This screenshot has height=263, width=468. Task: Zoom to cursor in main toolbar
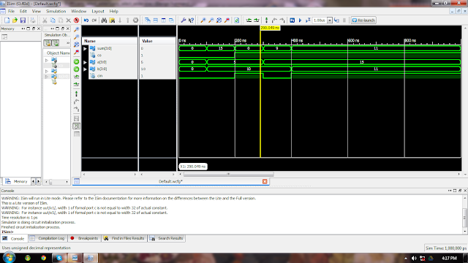[227, 20]
